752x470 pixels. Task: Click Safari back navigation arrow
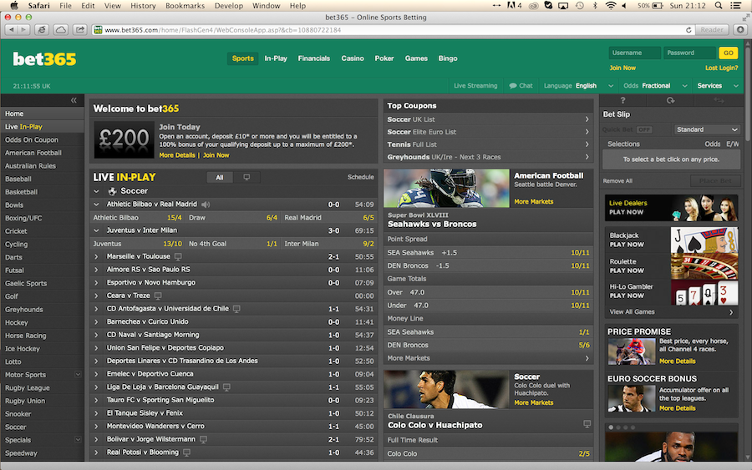(x=12, y=30)
